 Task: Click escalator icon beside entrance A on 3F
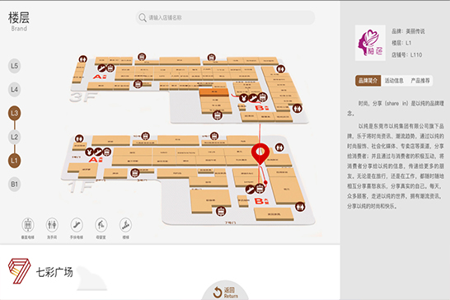click(101, 68)
